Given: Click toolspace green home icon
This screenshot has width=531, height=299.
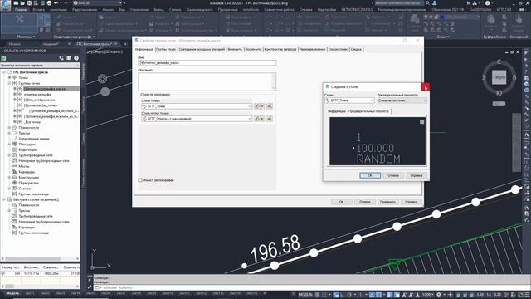Looking at the screenshot, I should [3, 58].
